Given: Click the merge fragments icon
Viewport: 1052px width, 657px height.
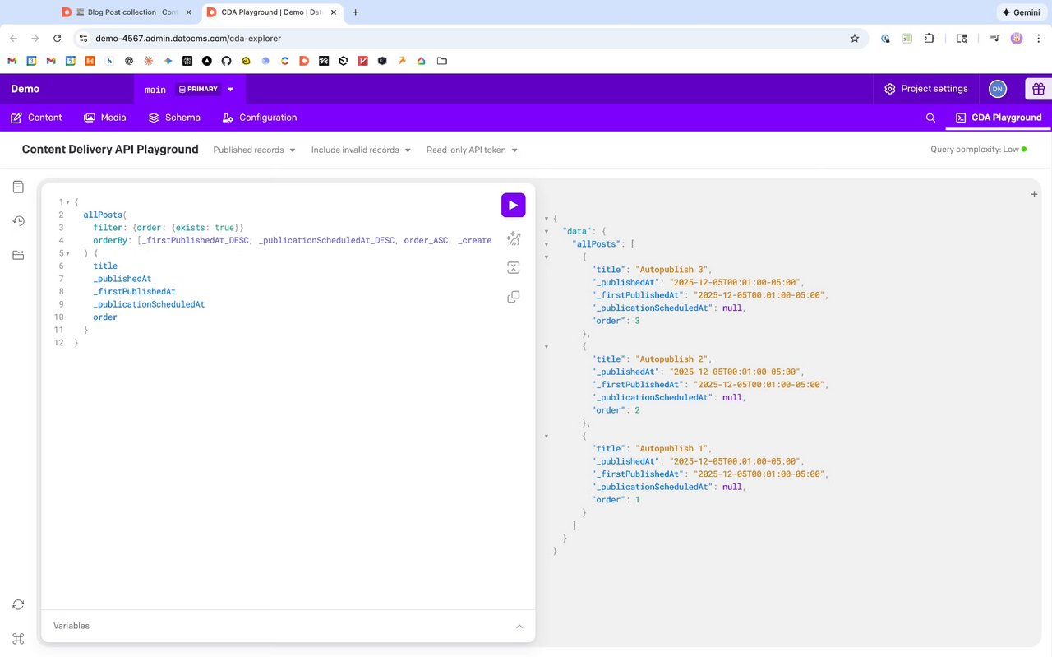Looking at the screenshot, I should point(513,267).
